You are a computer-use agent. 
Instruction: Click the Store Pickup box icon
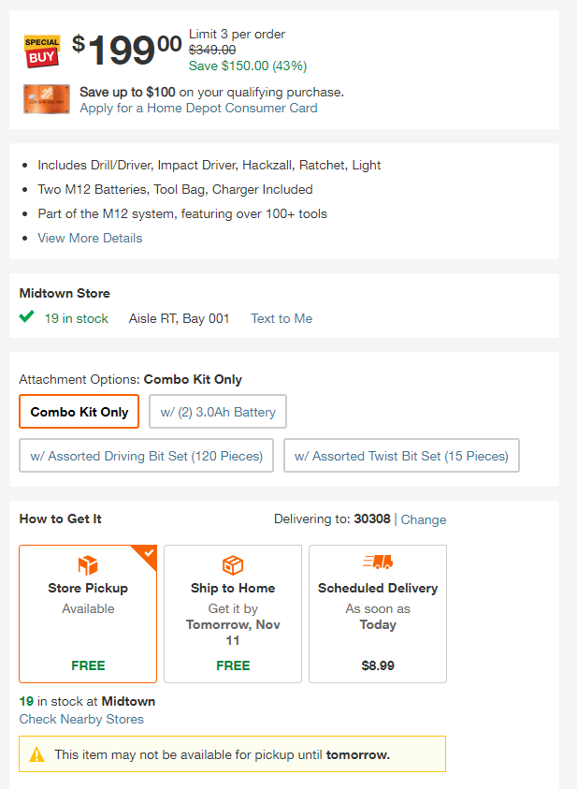pyautogui.click(x=88, y=565)
